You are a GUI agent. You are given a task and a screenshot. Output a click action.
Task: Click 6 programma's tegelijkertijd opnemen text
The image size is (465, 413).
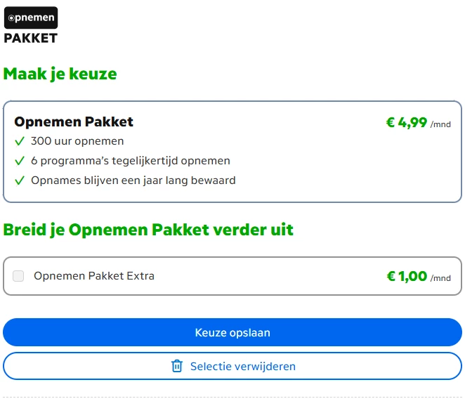[x=131, y=161]
